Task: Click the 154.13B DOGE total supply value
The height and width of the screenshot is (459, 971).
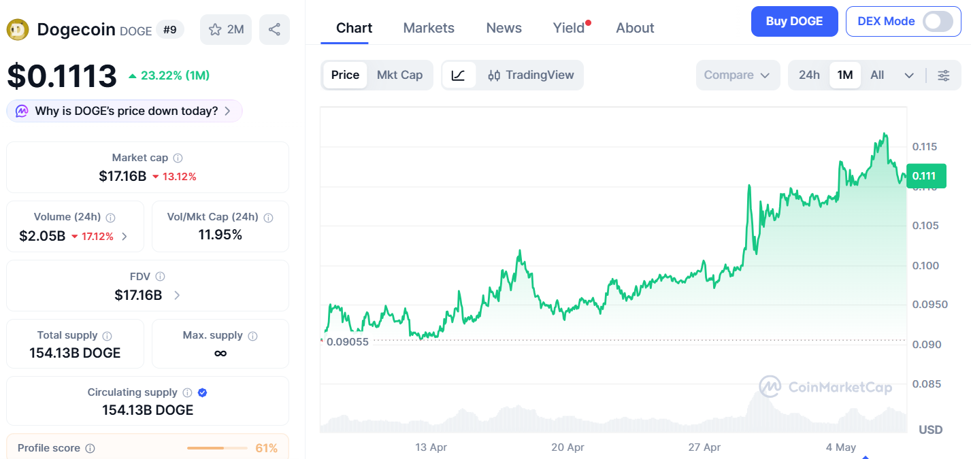Action: 75,354
